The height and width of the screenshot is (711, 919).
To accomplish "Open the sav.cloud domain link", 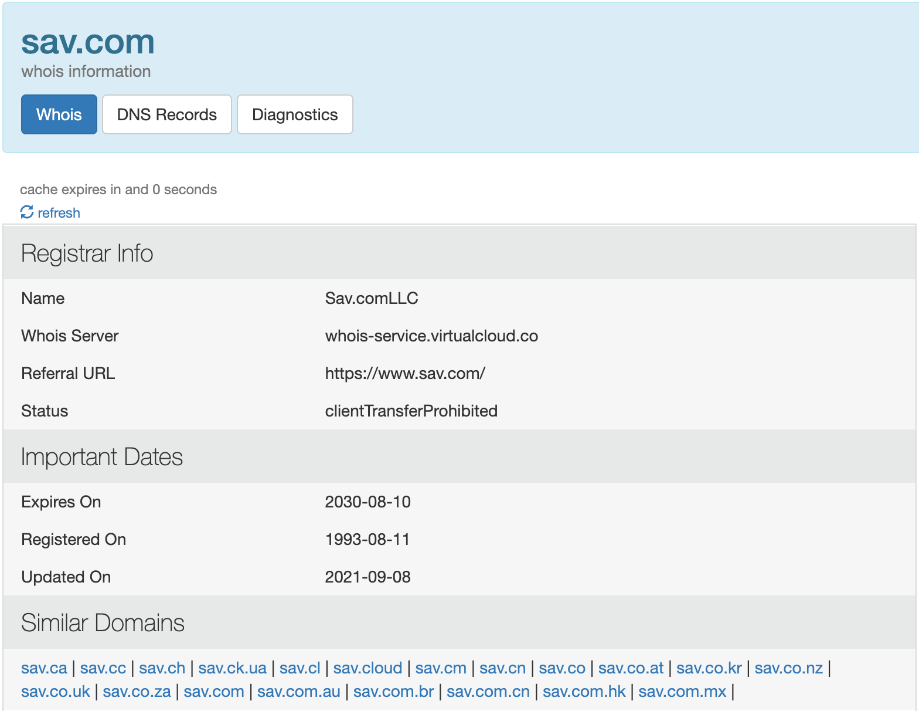I will coord(368,668).
